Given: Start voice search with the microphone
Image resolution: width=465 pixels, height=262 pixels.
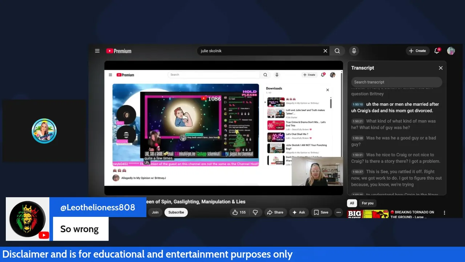Looking at the screenshot, I should [x=354, y=51].
